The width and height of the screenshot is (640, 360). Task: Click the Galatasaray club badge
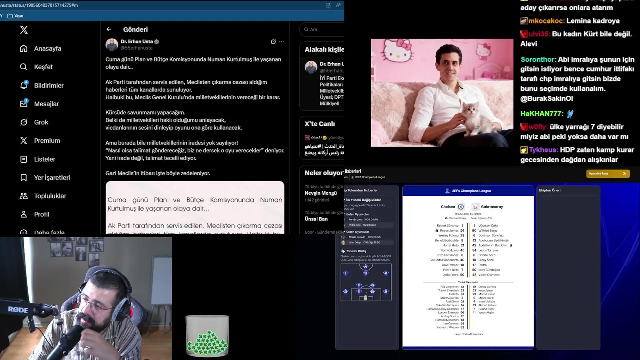tap(476, 207)
